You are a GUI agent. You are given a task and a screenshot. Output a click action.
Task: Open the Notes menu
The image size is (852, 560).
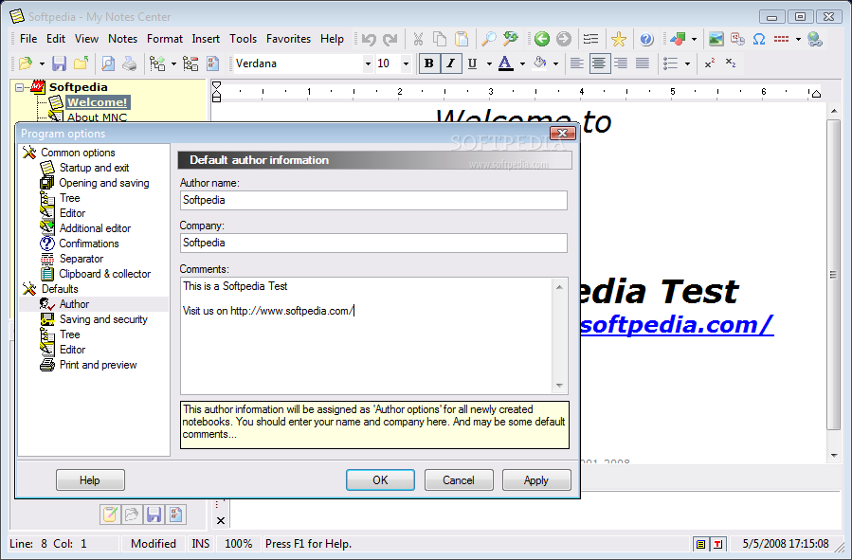[122, 39]
